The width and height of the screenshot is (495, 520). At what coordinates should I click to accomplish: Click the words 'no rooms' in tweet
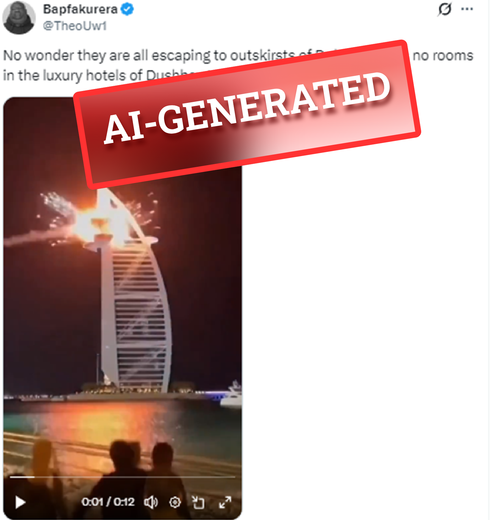443,55
